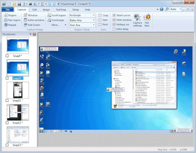Screen dimensions: 196x153
Task: Open the Capture settings tool
Action: pos(138,20)
